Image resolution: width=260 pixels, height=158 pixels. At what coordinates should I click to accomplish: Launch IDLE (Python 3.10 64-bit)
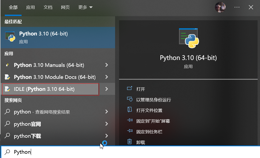[x=58, y=89]
